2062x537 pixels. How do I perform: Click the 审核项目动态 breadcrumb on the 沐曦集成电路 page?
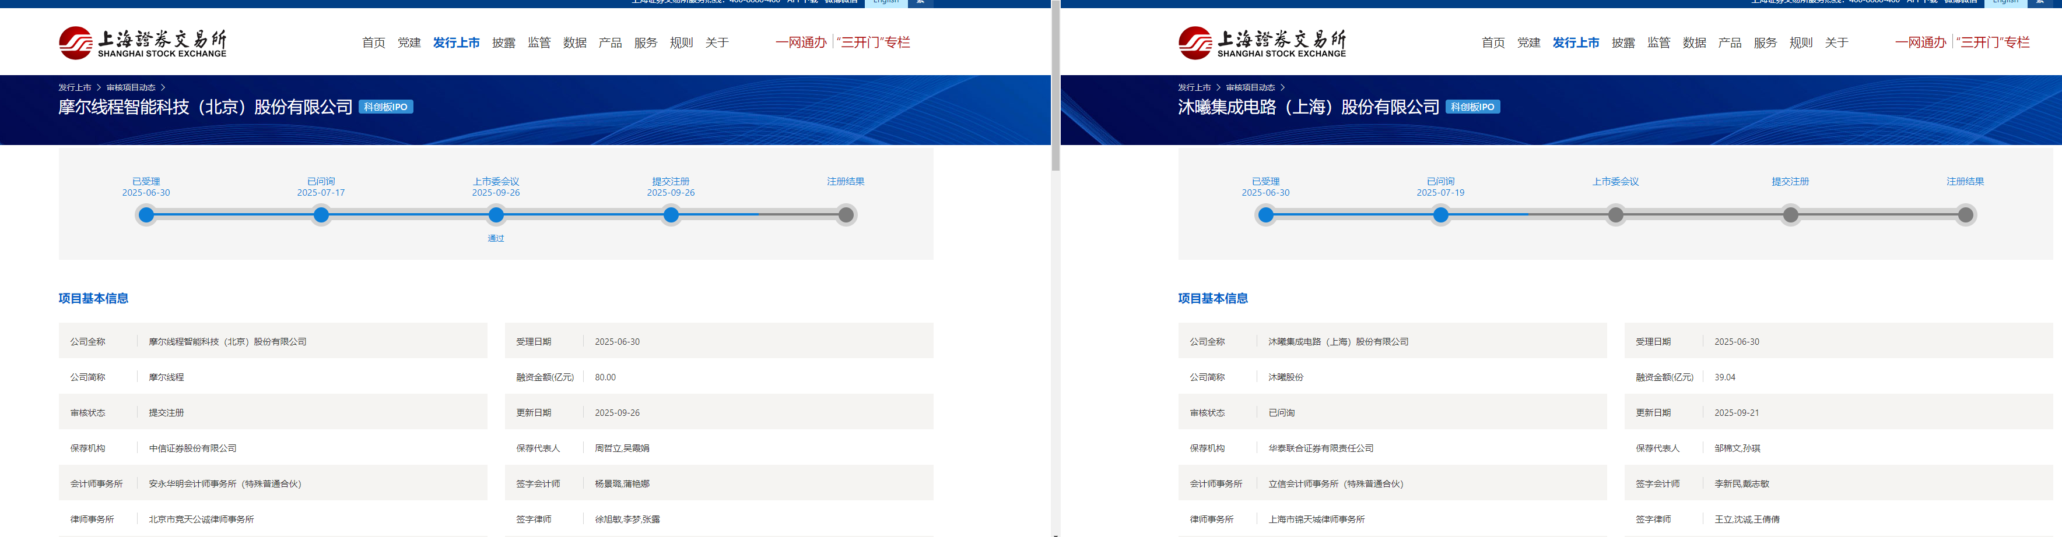pos(1251,87)
